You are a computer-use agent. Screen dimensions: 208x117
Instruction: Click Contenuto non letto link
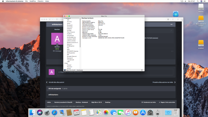pos(148,102)
